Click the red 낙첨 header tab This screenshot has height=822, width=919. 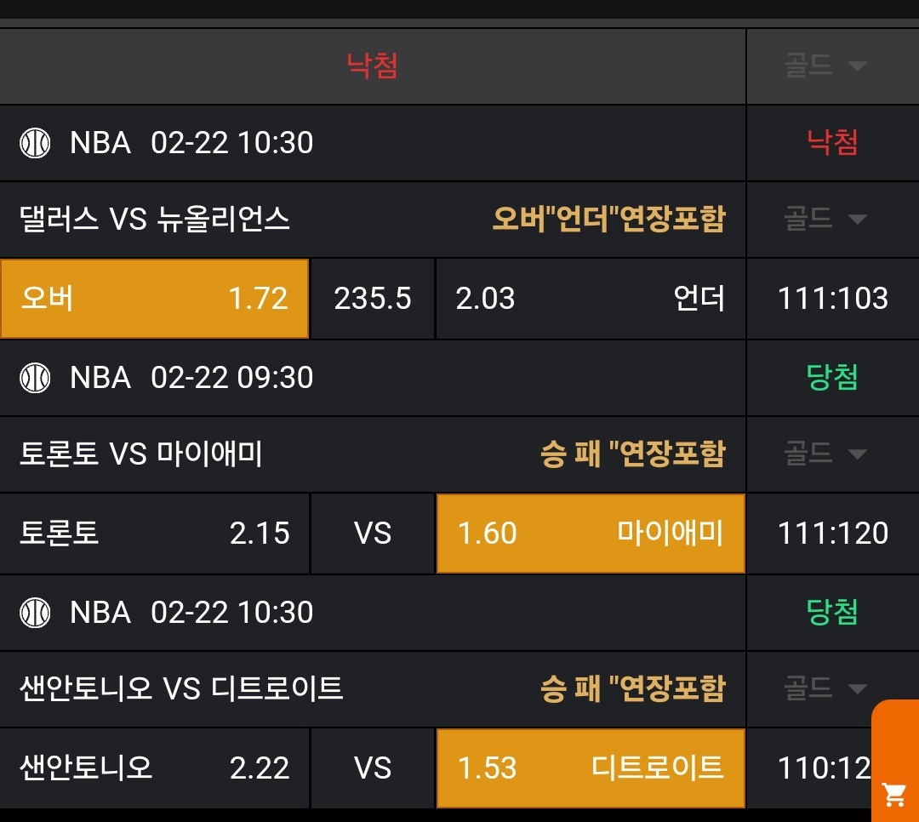372,66
